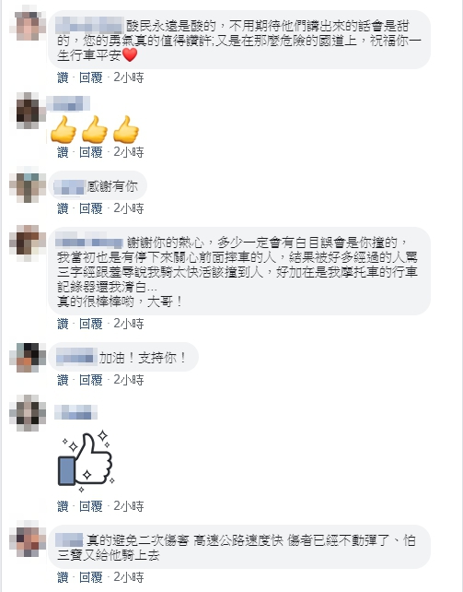Like the 感謝有你 comment
This screenshot has height=592, width=463.
(63, 208)
